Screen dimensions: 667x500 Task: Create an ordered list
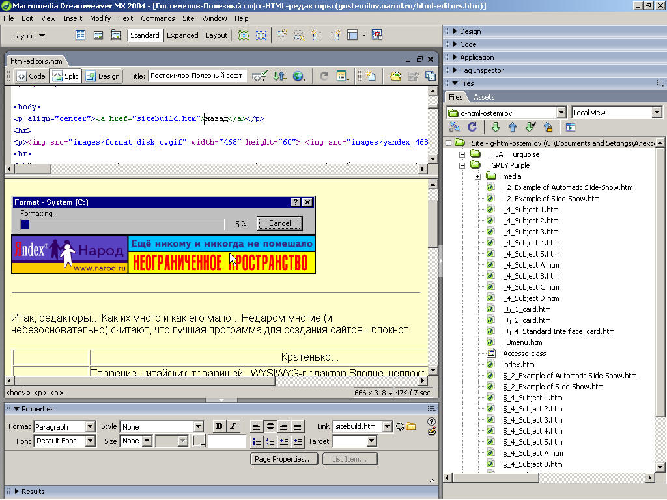click(x=270, y=441)
